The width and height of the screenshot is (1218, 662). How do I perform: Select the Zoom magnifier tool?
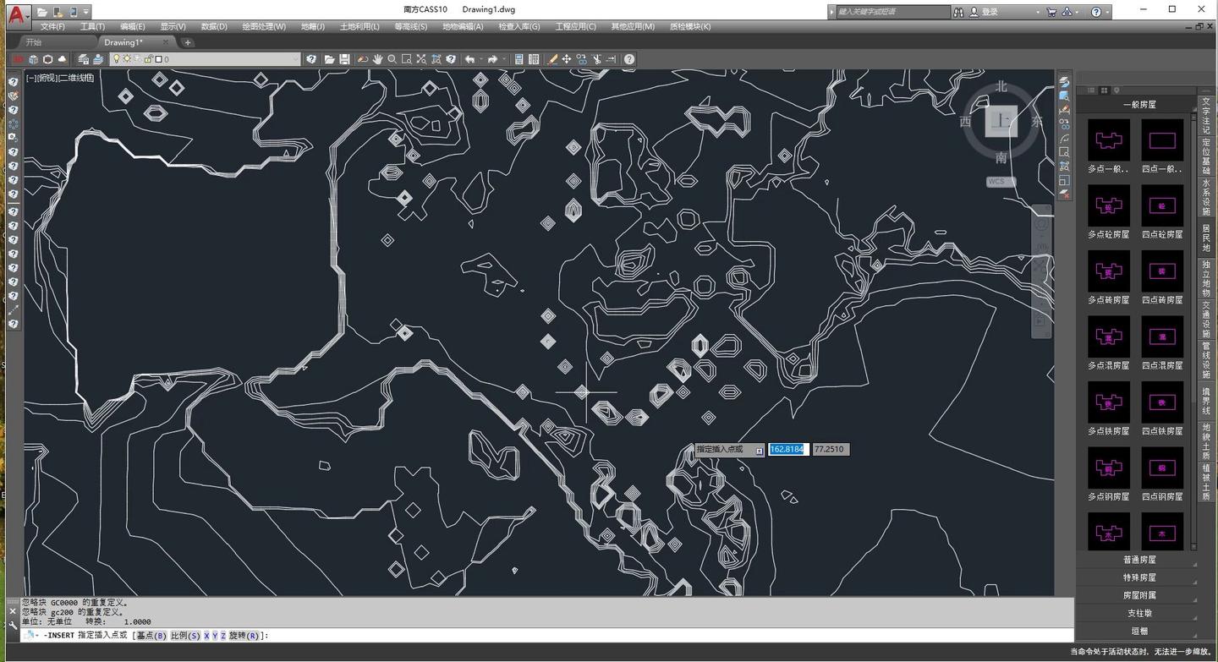coord(392,59)
